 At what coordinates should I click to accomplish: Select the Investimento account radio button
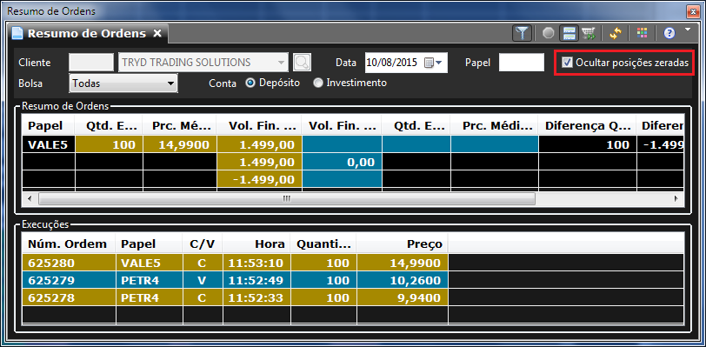click(x=318, y=83)
